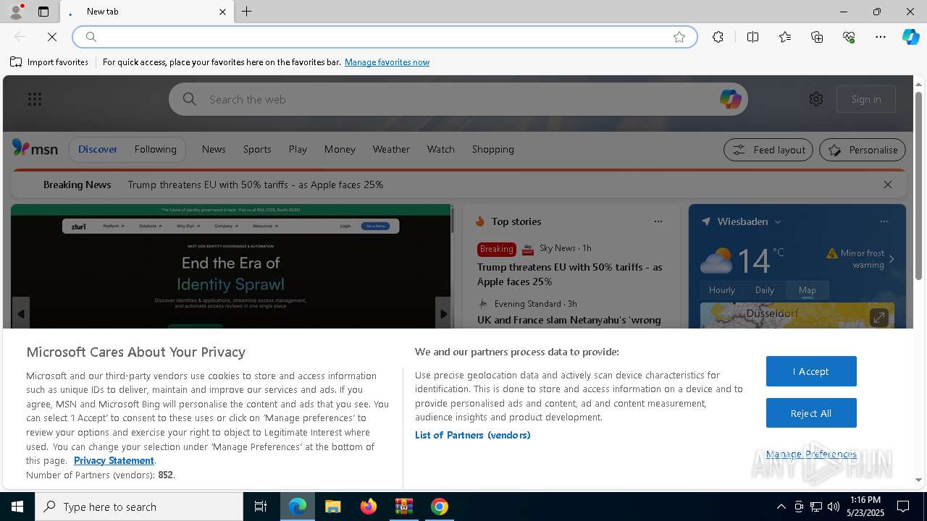Open Task View on taskbar
Image resolution: width=927 pixels, height=521 pixels.
[261, 507]
